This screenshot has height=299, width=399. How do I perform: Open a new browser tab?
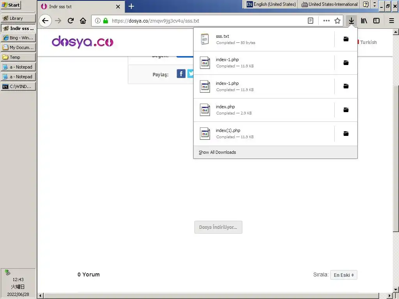click(131, 6)
